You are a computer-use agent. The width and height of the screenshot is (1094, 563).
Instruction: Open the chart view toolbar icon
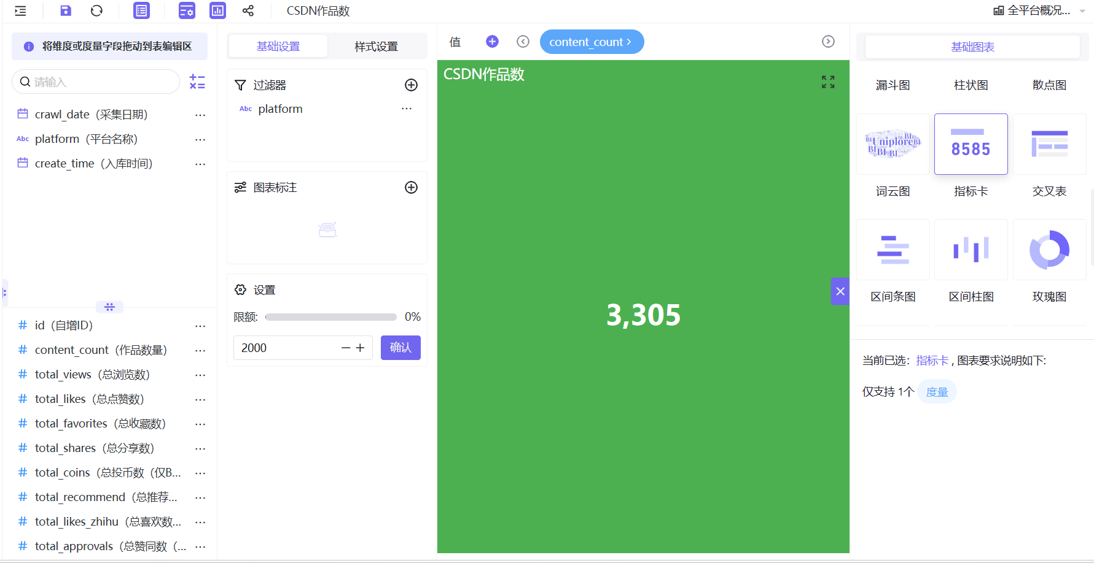217,10
